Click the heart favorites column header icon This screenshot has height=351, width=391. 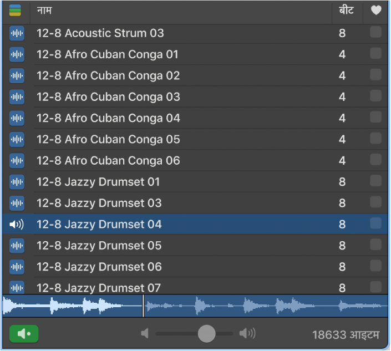[x=377, y=11]
